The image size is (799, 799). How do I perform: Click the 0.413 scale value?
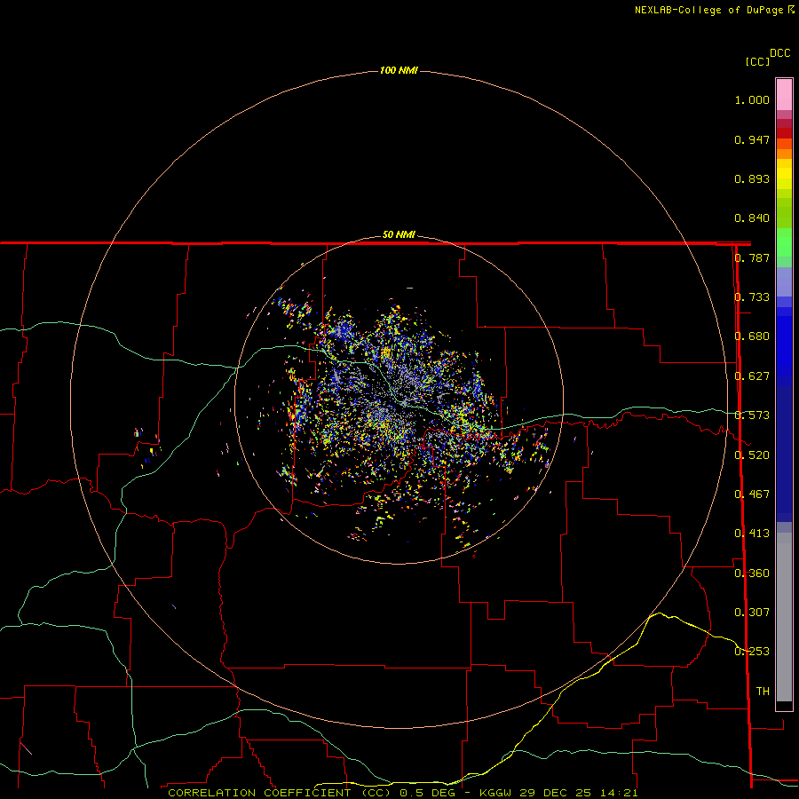pos(752,534)
